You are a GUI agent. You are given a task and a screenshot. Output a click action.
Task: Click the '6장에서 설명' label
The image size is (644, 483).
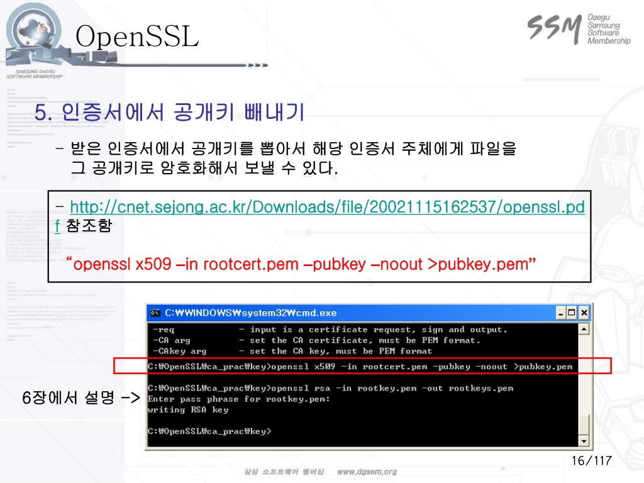[68, 397]
